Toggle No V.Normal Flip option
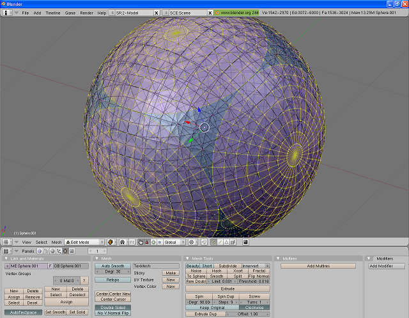409x318 pixels. click(x=112, y=313)
